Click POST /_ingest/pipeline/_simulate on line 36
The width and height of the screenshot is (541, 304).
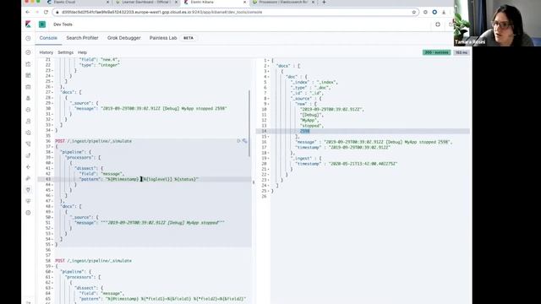click(93, 141)
